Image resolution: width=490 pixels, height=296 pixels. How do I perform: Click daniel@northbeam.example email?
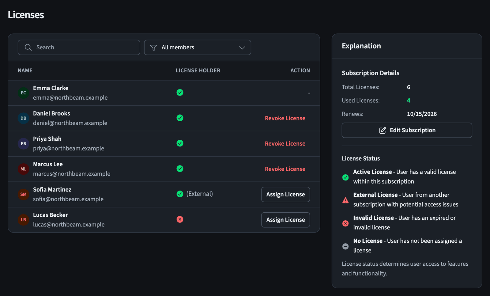tap(70, 123)
